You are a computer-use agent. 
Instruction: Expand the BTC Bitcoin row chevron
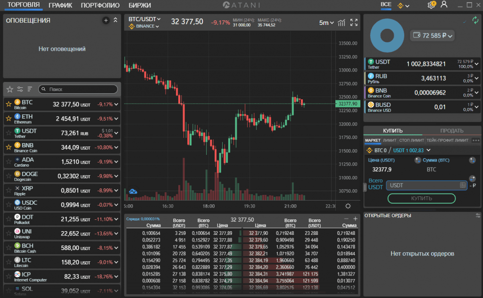tap(116, 105)
